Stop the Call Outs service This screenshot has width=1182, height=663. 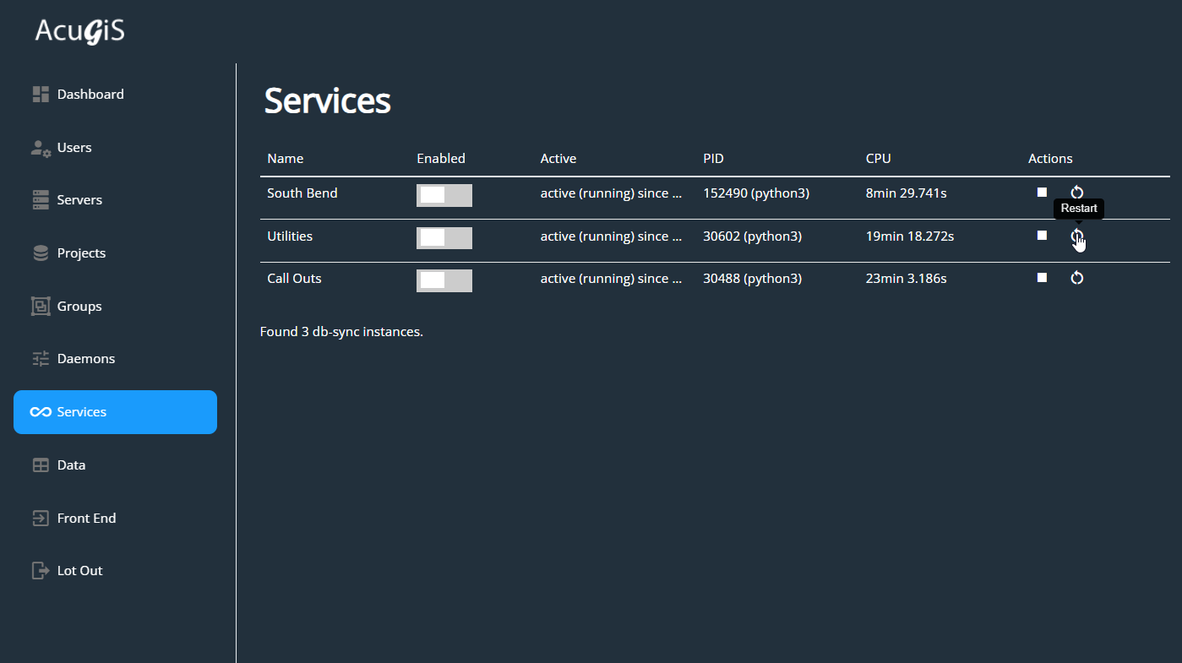pyautogui.click(x=1042, y=278)
